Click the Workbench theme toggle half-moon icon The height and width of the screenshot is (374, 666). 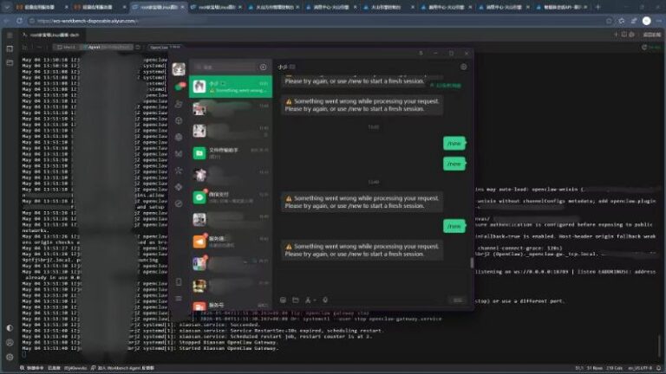click(10, 328)
